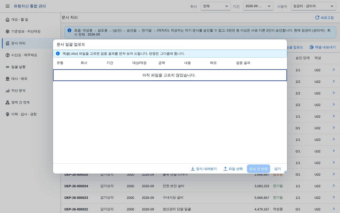Click the 유형 column header in dialog

pos(60,63)
